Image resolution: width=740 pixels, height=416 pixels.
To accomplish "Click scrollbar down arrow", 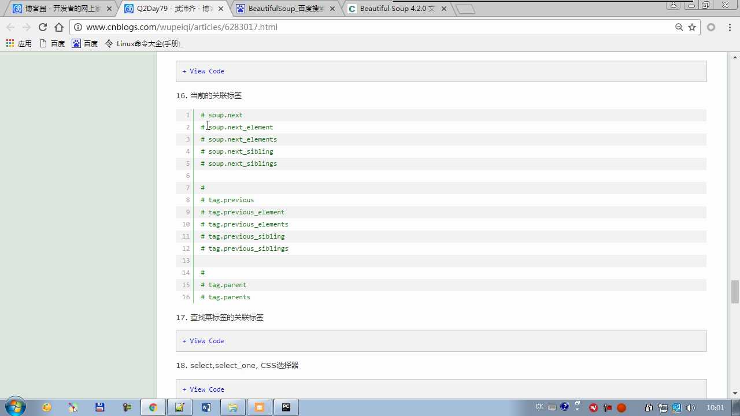I will 735,394.
